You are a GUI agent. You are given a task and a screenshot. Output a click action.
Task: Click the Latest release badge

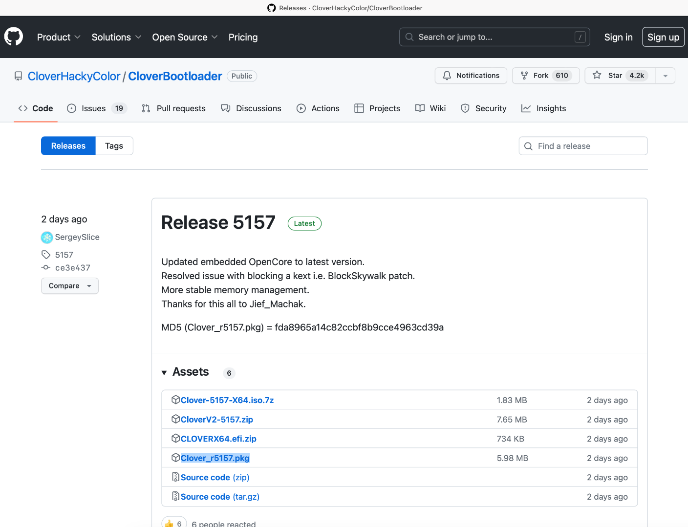(x=304, y=223)
